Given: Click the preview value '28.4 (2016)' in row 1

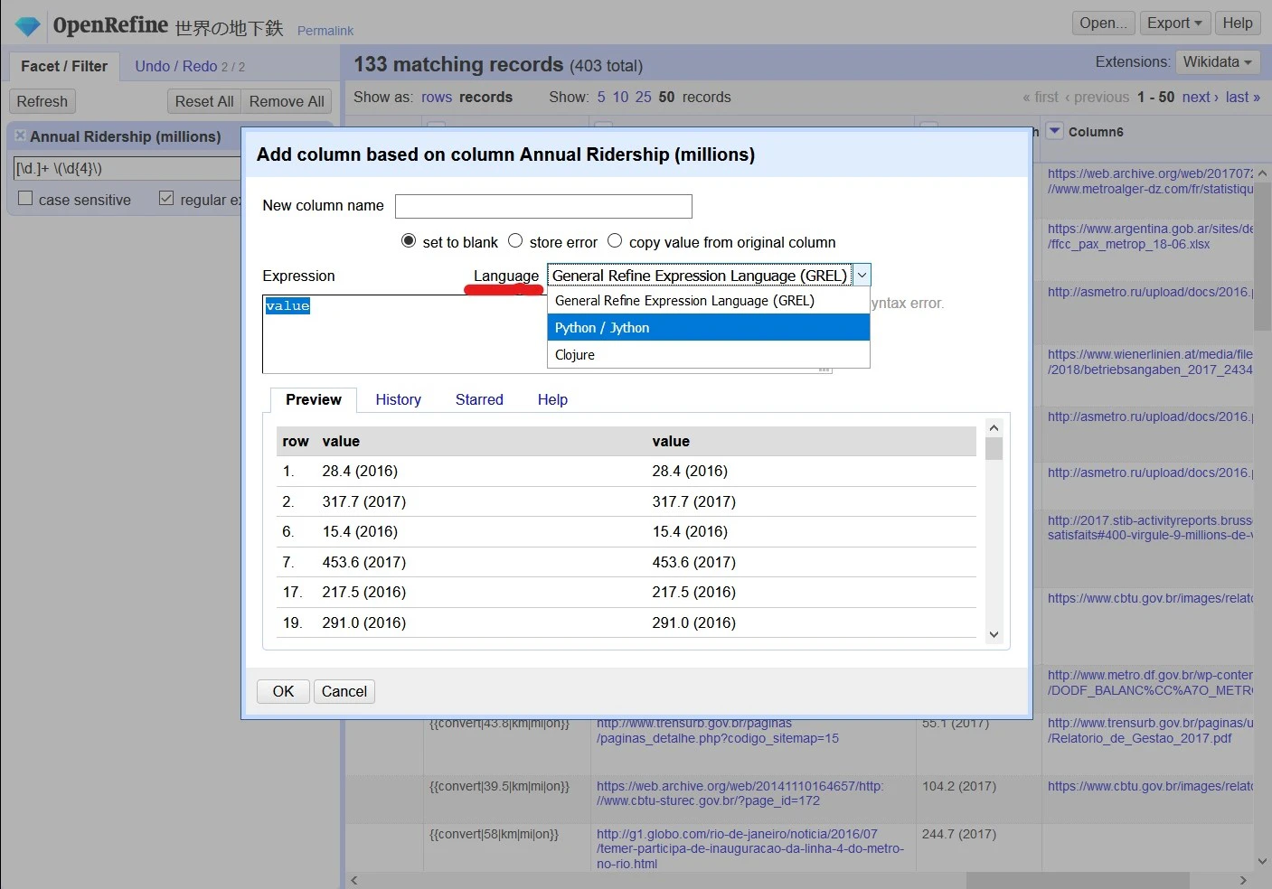Looking at the screenshot, I should 360,471.
